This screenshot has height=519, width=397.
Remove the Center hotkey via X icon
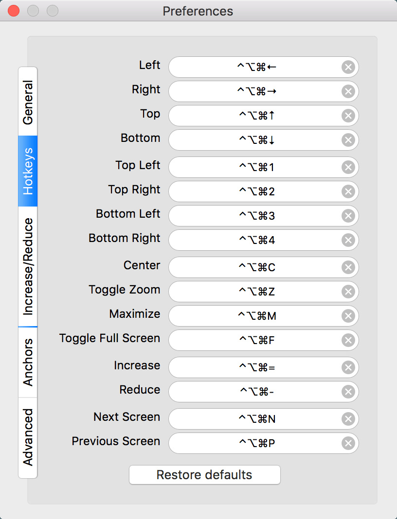click(x=348, y=267)
